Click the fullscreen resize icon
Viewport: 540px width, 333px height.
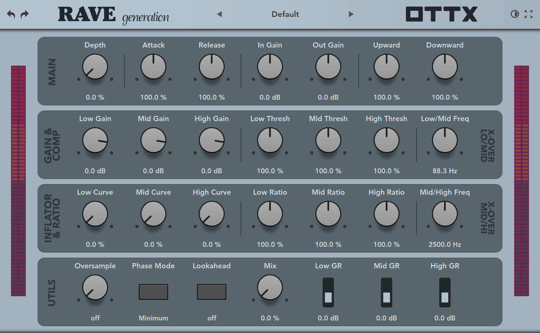[x=528, y=14]
